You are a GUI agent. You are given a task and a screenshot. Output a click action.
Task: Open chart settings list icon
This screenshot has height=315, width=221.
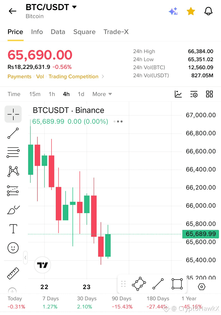tap(194, 94)
